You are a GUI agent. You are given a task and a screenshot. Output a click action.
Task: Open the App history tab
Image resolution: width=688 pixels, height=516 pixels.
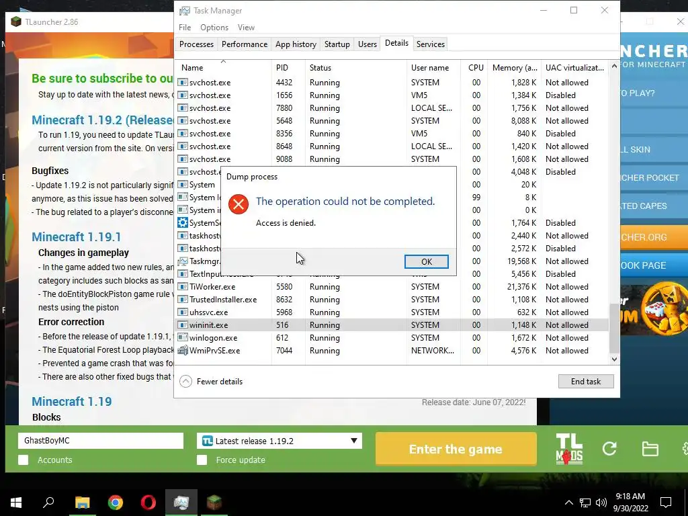click(296, 44)
